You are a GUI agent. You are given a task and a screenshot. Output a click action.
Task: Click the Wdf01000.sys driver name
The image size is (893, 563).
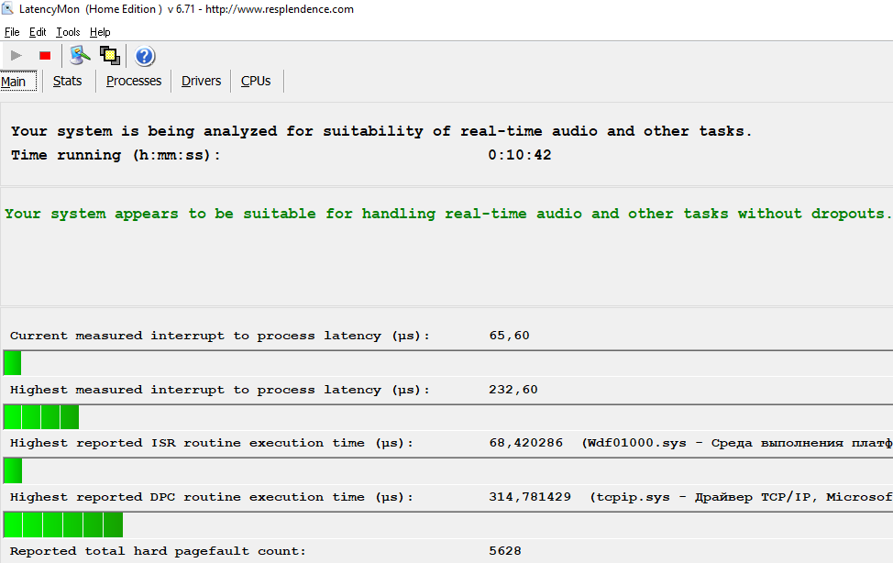[x=636, y=443]
